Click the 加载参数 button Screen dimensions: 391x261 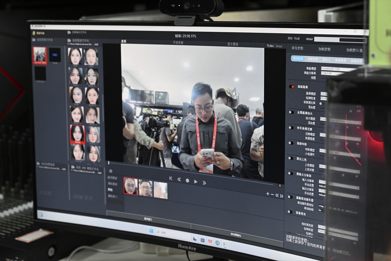click(324, 49)
